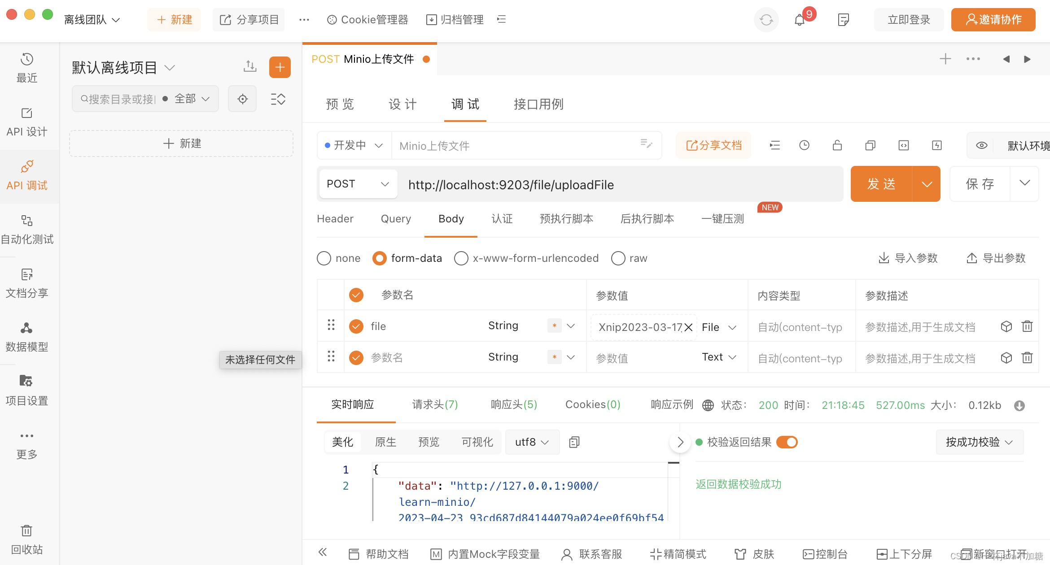The width and height of the screenshot is (1050, 565).
Task: Click the lock icon in toolbar
Action: [837, 145]
